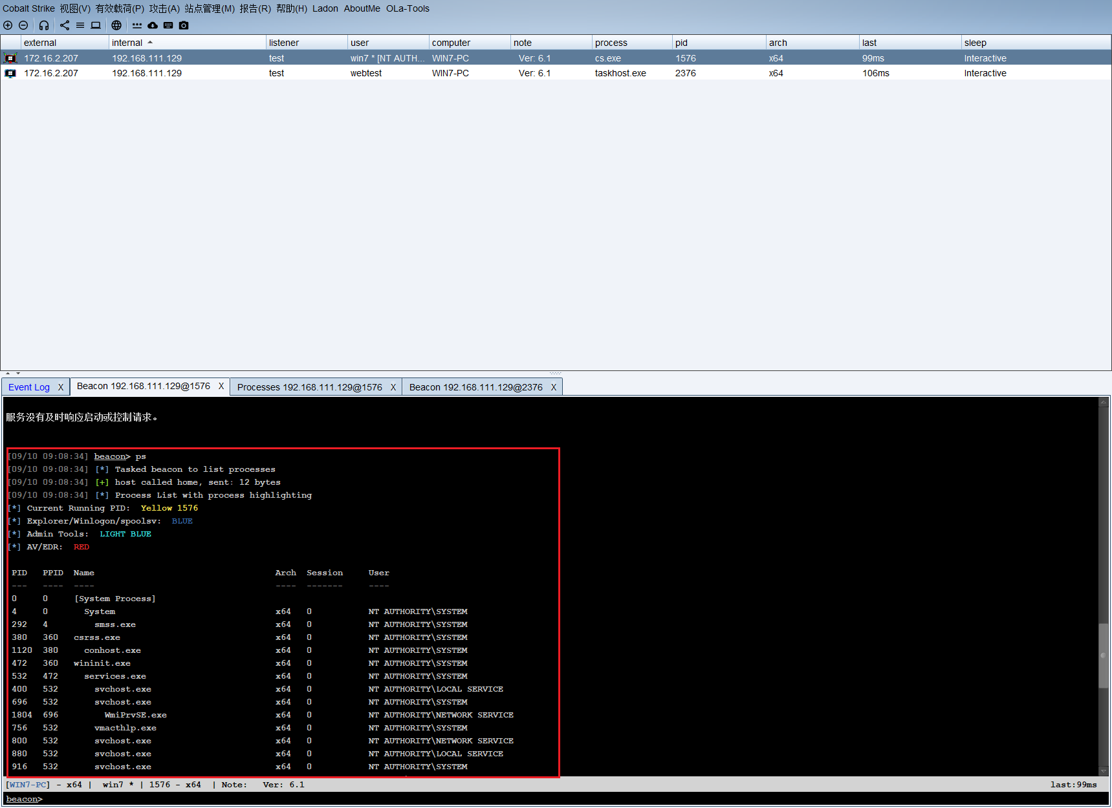Switch to target table laptop icon
The image size is (1112, 808).
[x=96, y=25]
